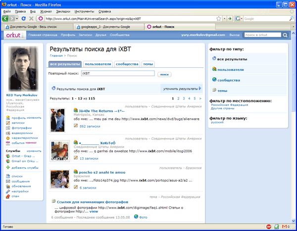The height and width of the screenshot is (231, 297).
Task: Open back/forward history dropdown arrow
Action: tap(17, 19)
